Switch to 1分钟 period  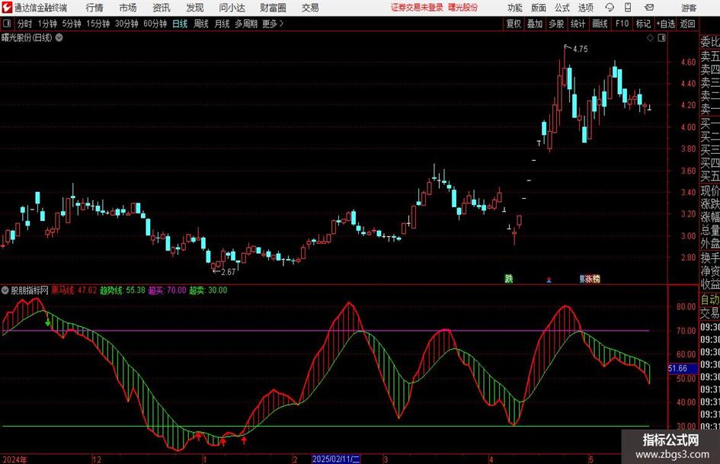pos(47,24)
